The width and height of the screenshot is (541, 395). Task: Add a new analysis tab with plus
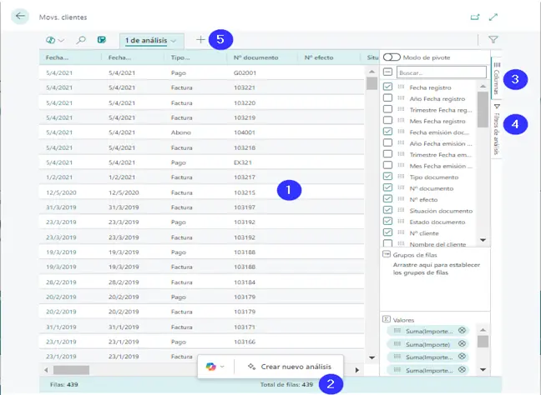[200, 40]
